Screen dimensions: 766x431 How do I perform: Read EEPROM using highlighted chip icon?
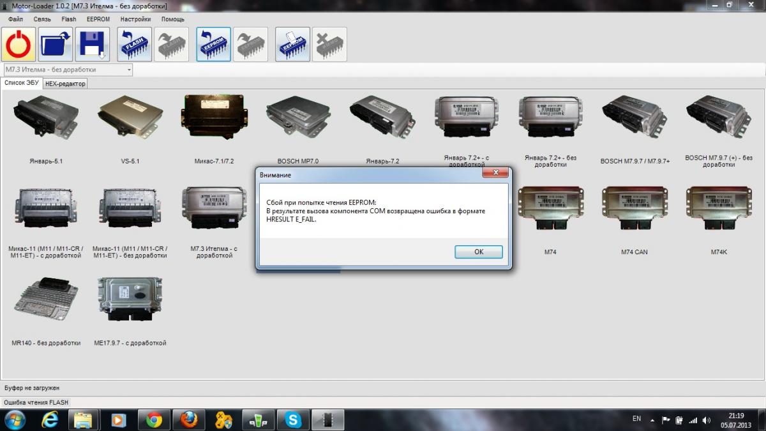pyautogui.click(x=214, y=44)
